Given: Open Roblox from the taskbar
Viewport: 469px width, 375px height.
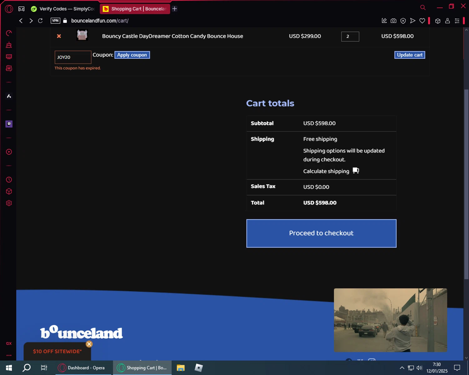Looking at the screenshot, I should tap(199, 368).
